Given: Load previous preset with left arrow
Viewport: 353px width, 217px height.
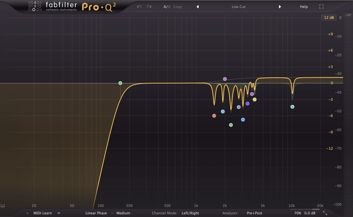Looking at the screenshot, I should [198, 7].
